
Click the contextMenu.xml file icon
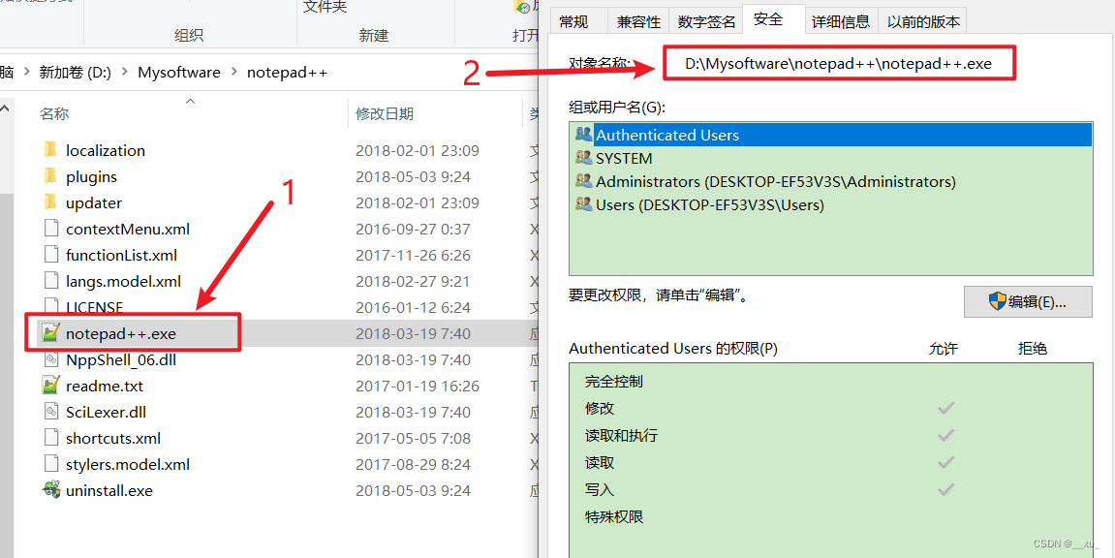click(x=49, y=229)
